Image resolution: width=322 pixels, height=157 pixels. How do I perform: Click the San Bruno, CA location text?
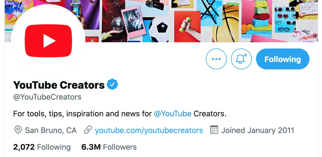(x=51, y=130)
